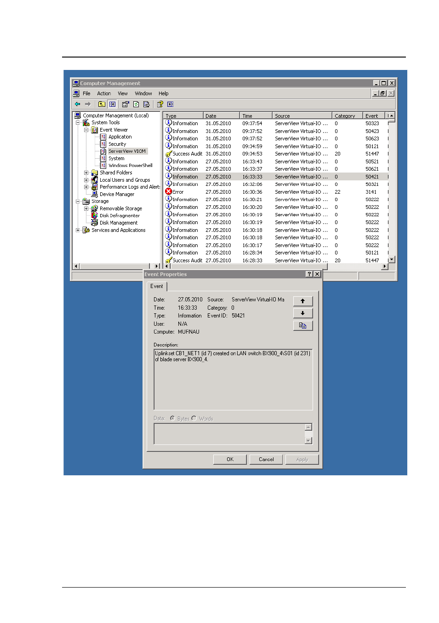Sort events by the Type column header
Viewport: 439px width, 623px height.
click(183, 116)
